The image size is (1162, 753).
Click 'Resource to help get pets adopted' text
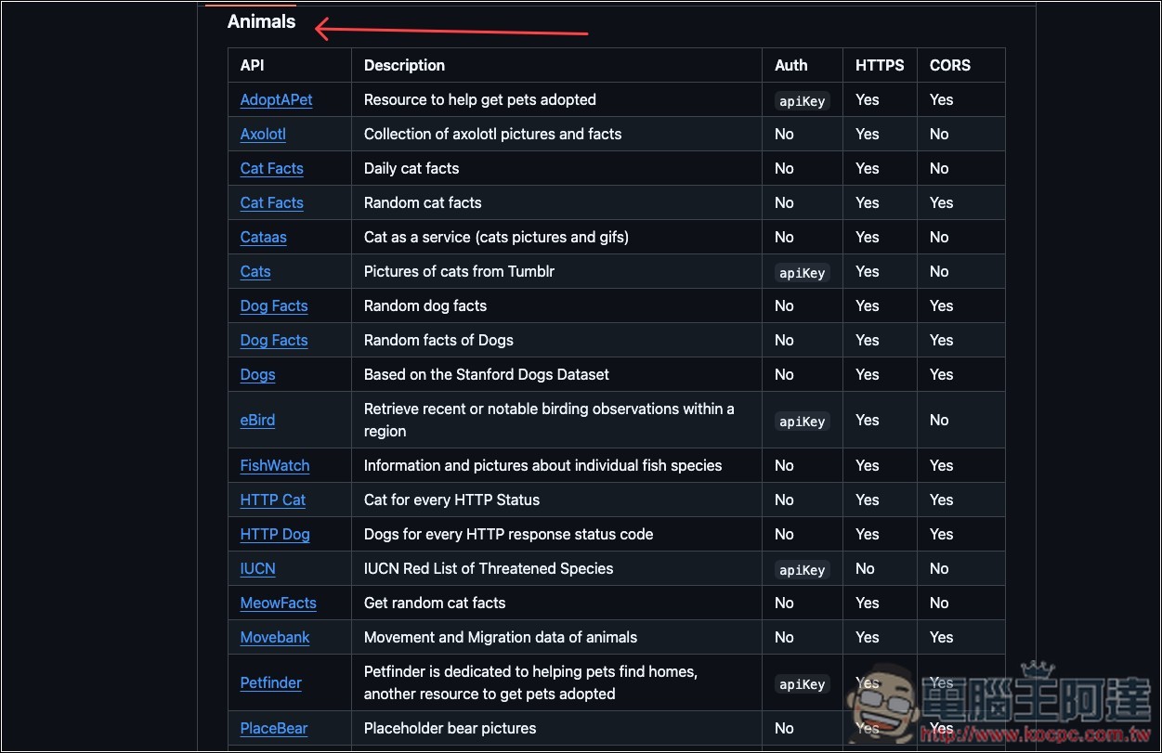pyautogui.click(x=480, y=100)
